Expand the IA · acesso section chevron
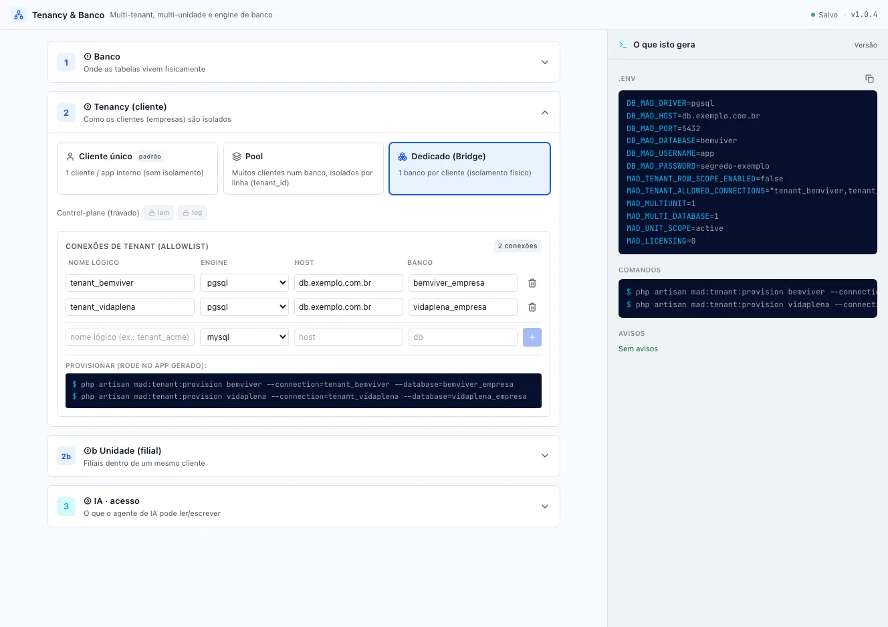888x627 pixels. coord(545,507)
